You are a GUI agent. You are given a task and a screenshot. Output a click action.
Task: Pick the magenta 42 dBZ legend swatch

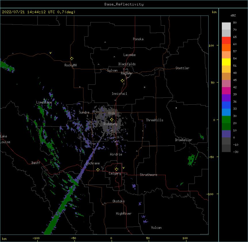pyautogui.click(x=226, y=91)
